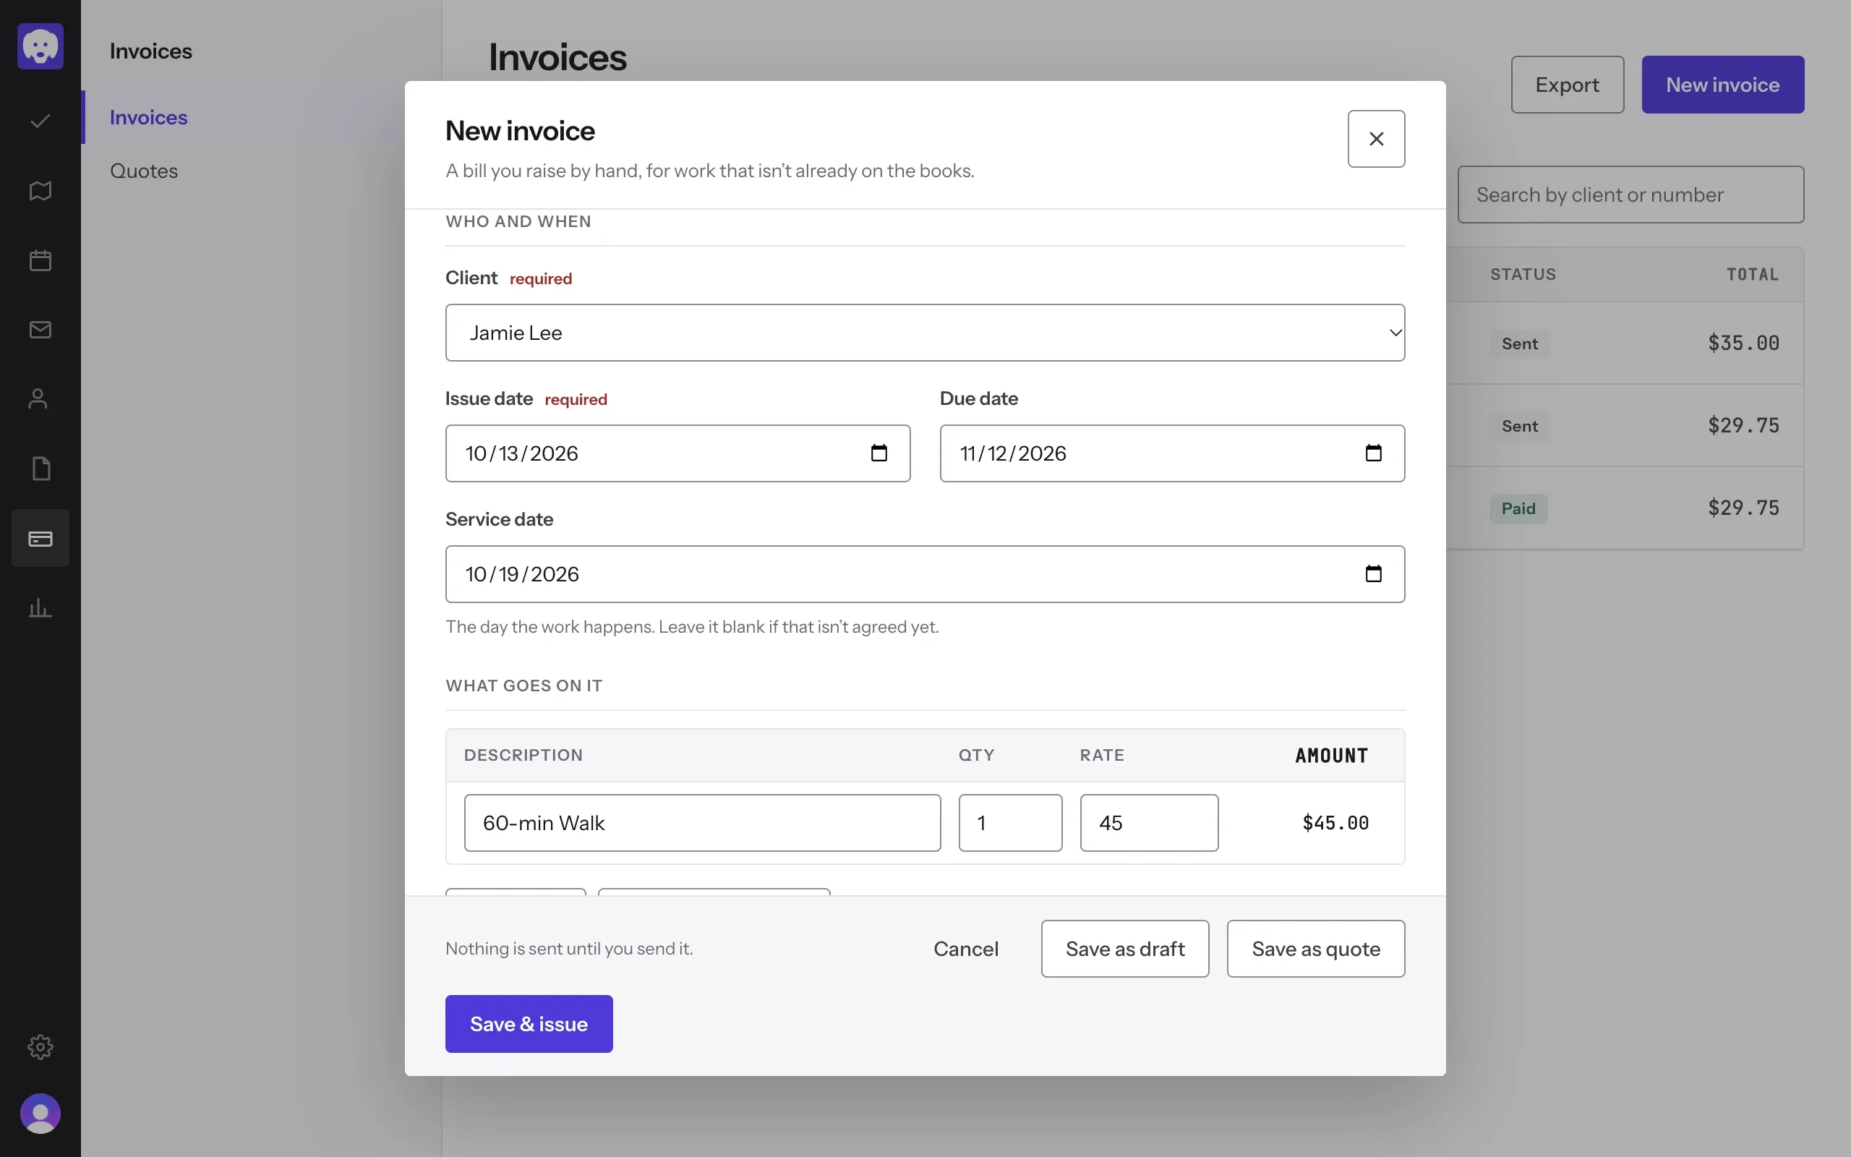1851x1157 pixels.
Task: Open the bar chart reports icon
Action: click(40, 607)
